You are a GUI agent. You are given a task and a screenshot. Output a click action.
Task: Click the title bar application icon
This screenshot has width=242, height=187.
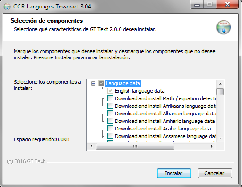coord(7,7)
